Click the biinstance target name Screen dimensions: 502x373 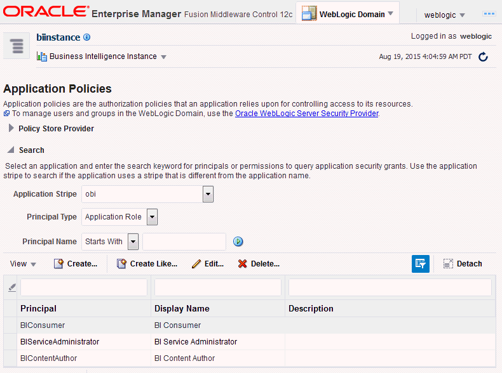(x=58, y=37)
